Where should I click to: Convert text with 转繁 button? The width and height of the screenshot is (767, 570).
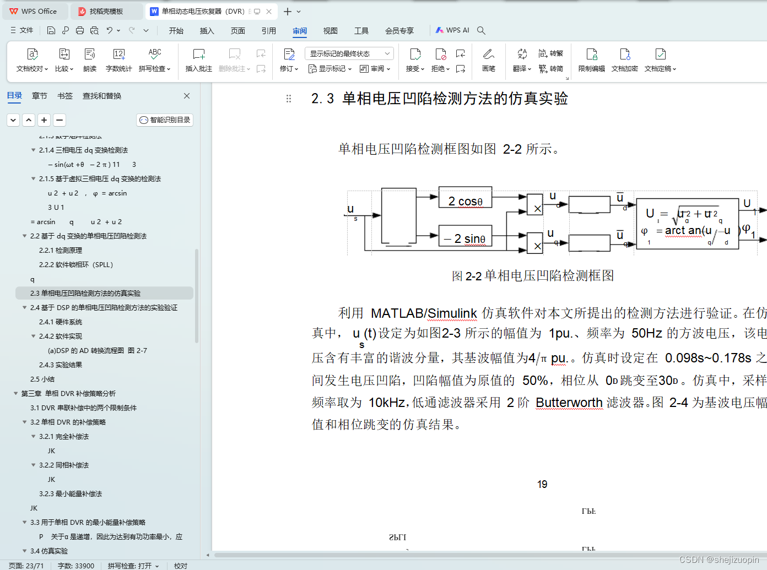551,53
